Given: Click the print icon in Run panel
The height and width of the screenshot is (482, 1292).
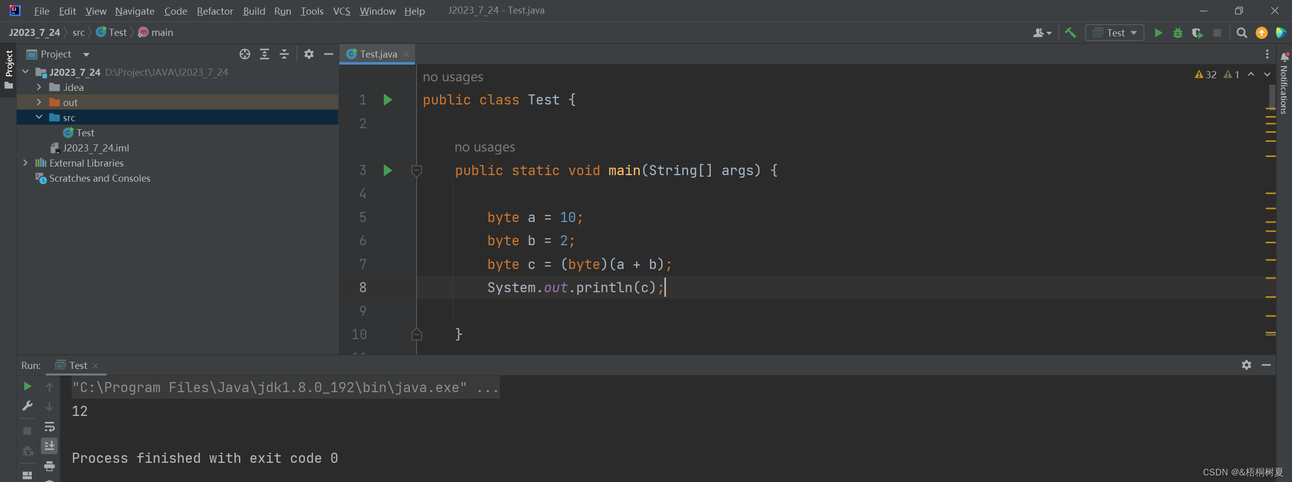Looking at the screenshot, I should [49, 466].
